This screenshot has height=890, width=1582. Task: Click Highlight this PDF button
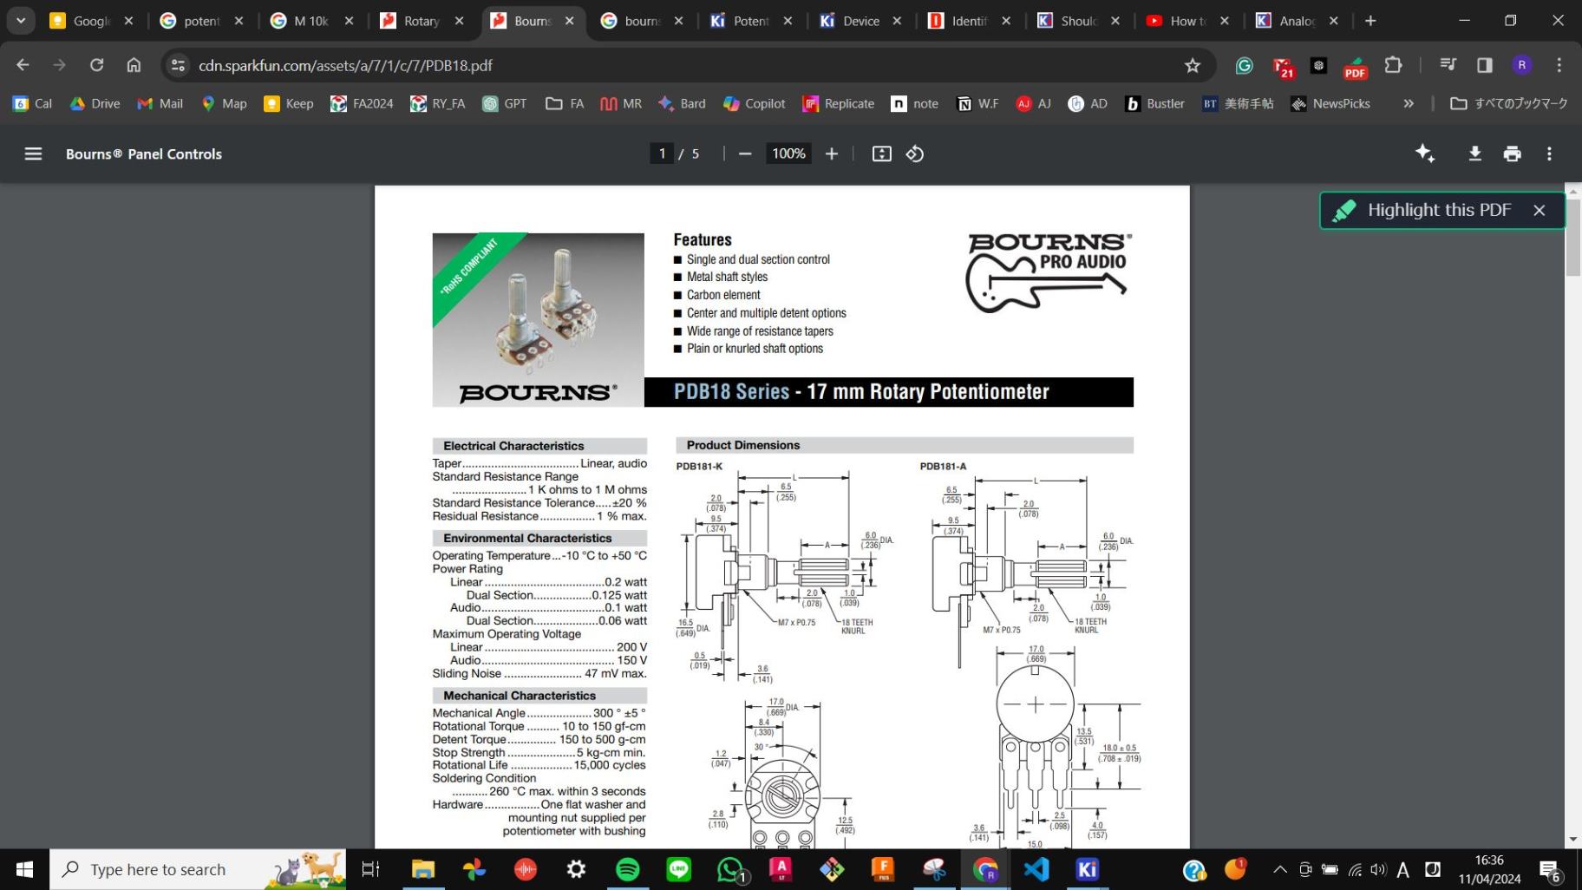point(1422,210)
